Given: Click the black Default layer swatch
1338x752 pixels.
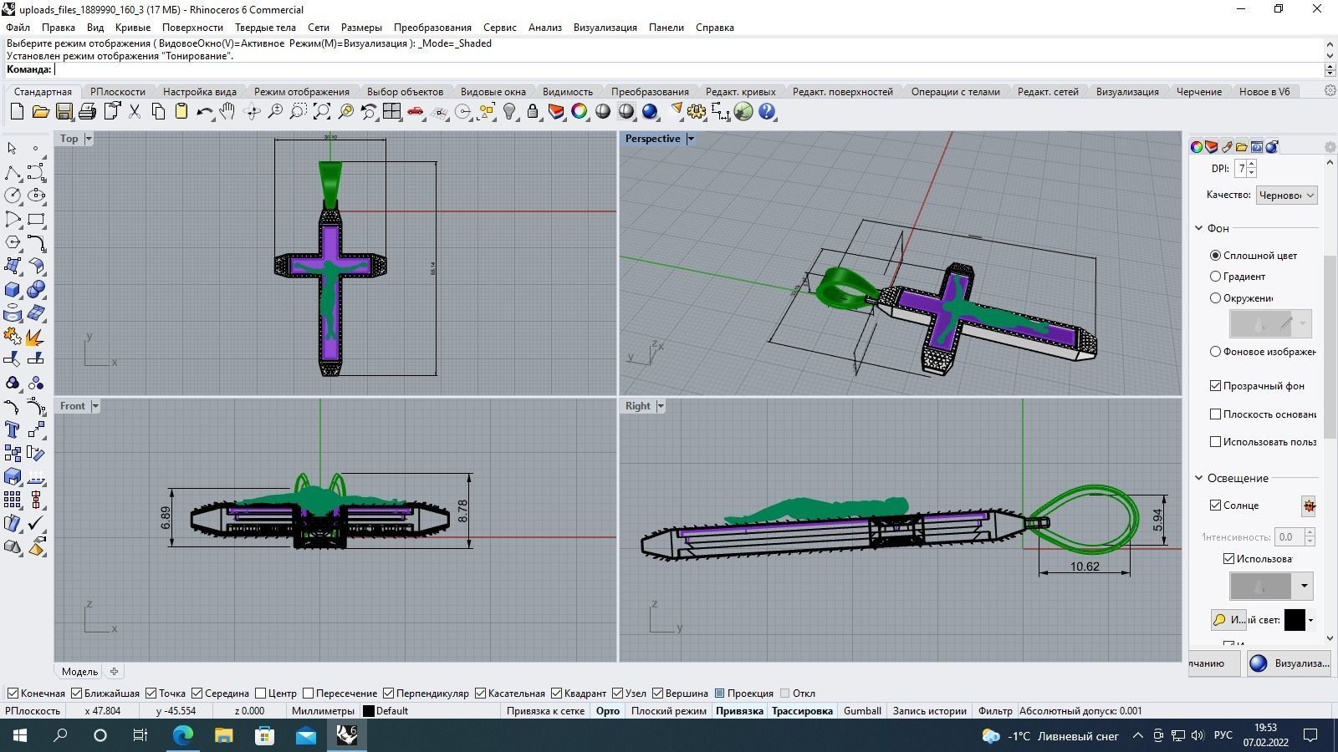Looking at the screenshot, I should click(369, 711).
